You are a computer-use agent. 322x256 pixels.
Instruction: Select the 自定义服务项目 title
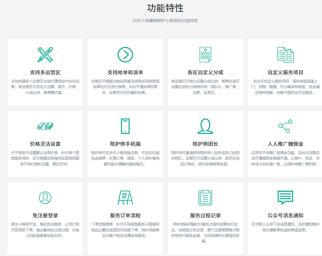285,72
